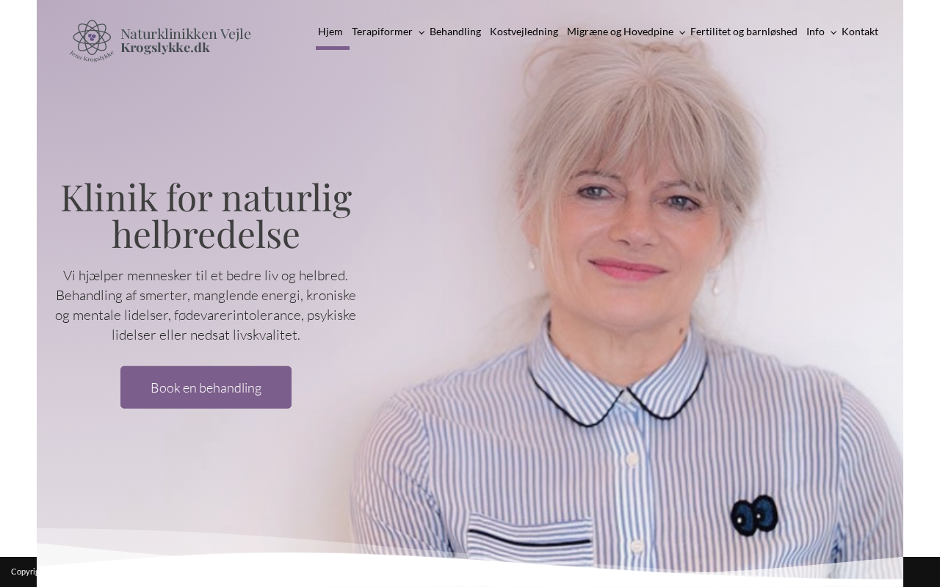Visit the Fertilitet og barnløshed page
Screen dimensions: 940x587
click(x=744, y=32)
